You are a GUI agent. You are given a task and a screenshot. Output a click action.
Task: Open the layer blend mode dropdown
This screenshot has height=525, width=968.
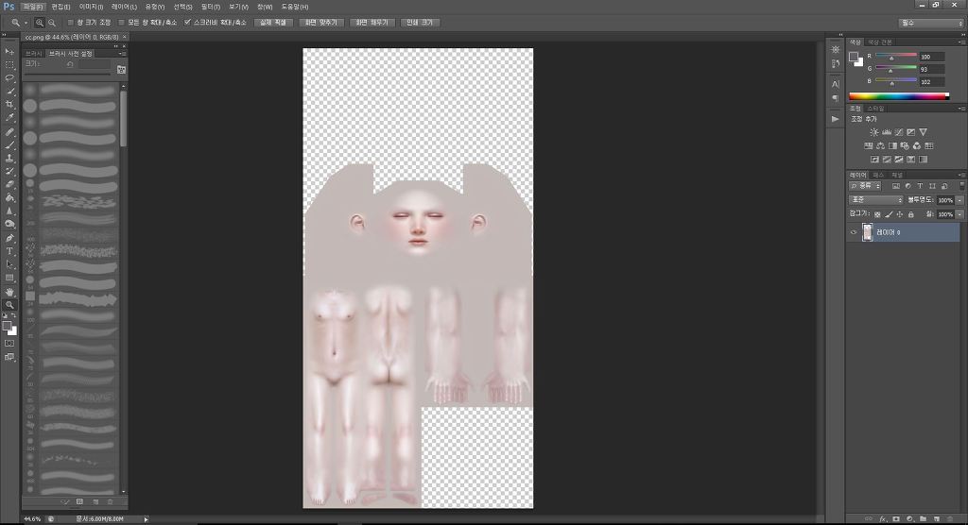click(874, 200)
